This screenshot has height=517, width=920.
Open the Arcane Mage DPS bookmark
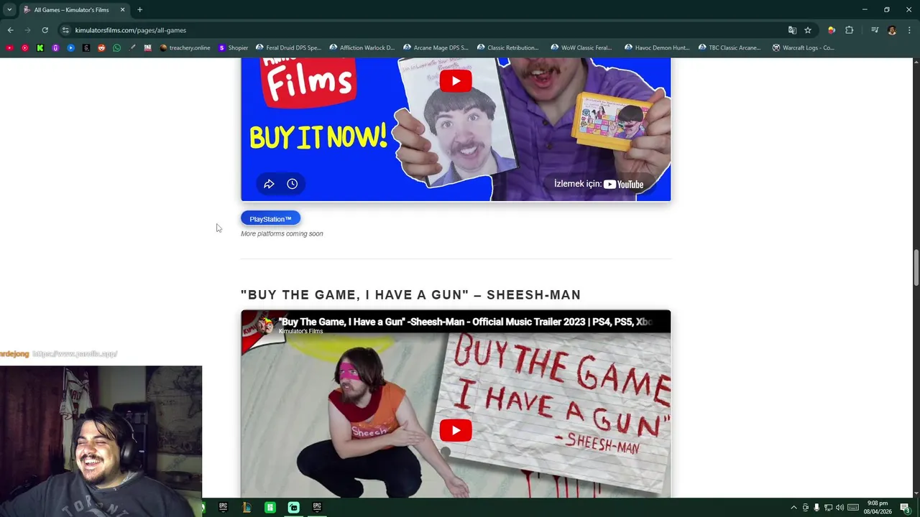436,47
